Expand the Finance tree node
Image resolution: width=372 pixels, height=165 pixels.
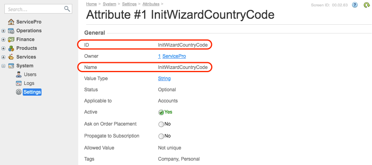point(4,39)
